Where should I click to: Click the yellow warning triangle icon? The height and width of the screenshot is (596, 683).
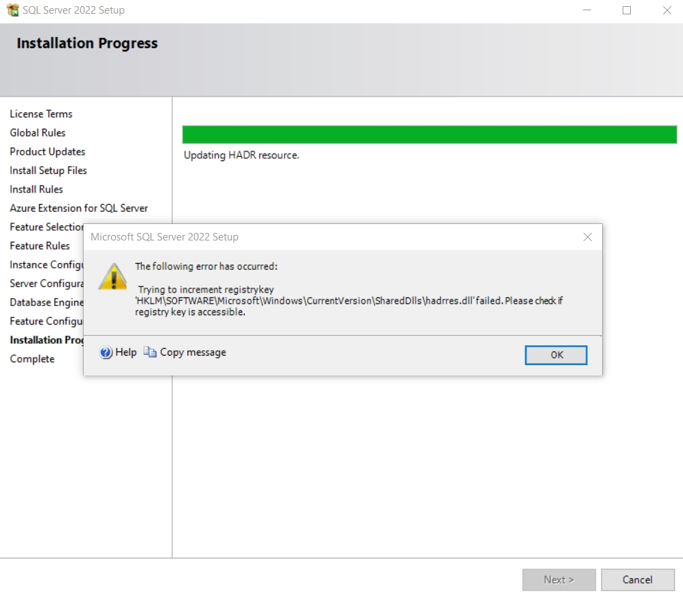pos(113,277)
